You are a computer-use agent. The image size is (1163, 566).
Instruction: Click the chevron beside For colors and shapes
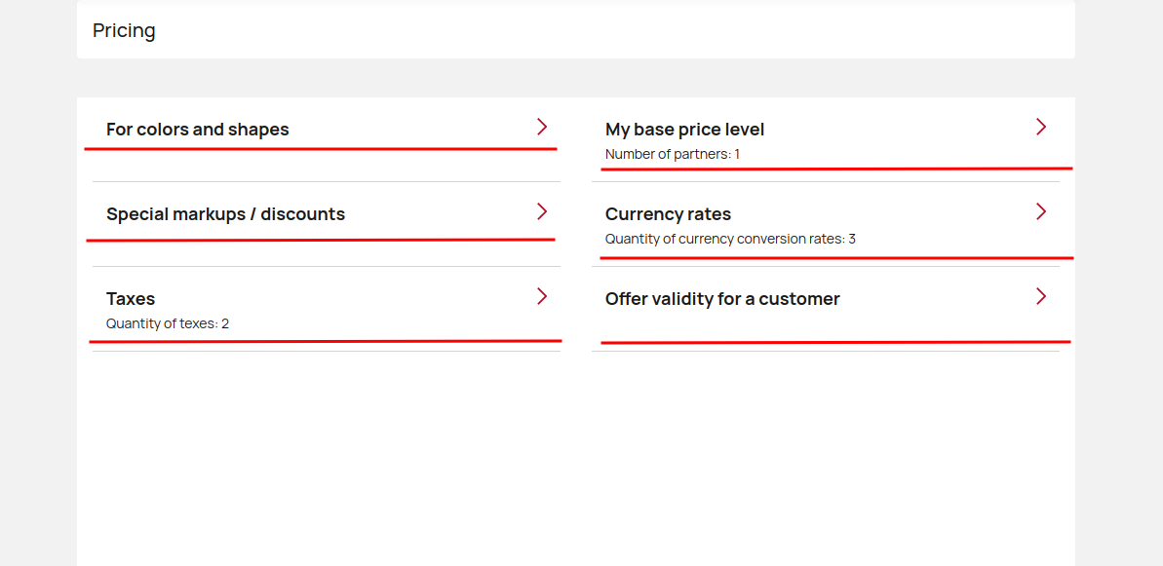pos(542,127)
